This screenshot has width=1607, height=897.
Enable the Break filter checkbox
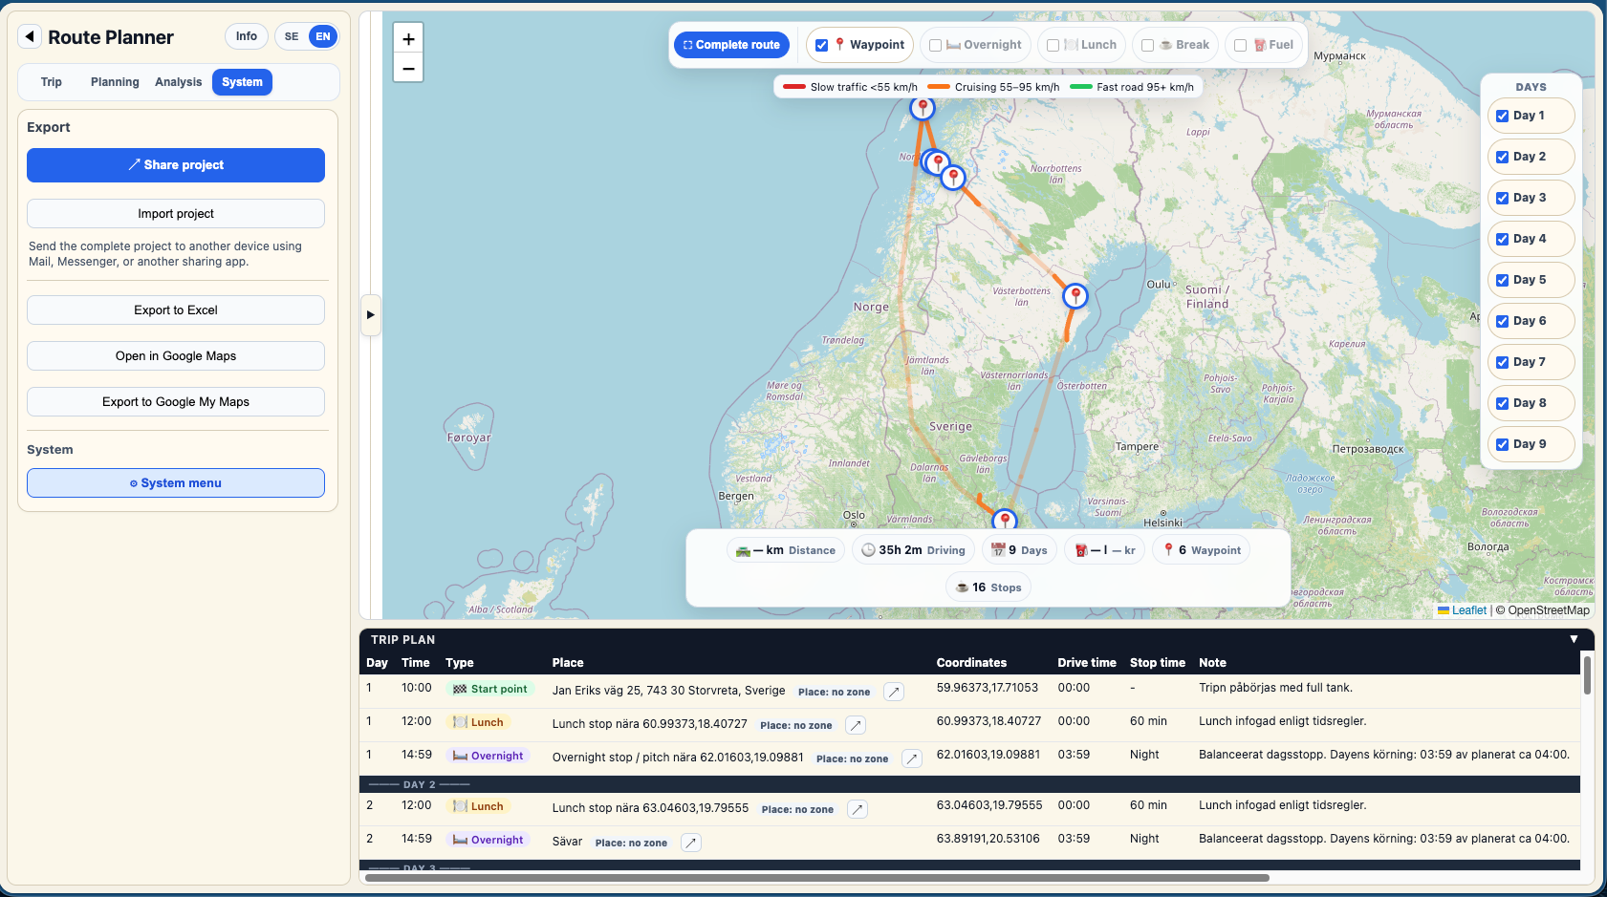[1148, 45]
